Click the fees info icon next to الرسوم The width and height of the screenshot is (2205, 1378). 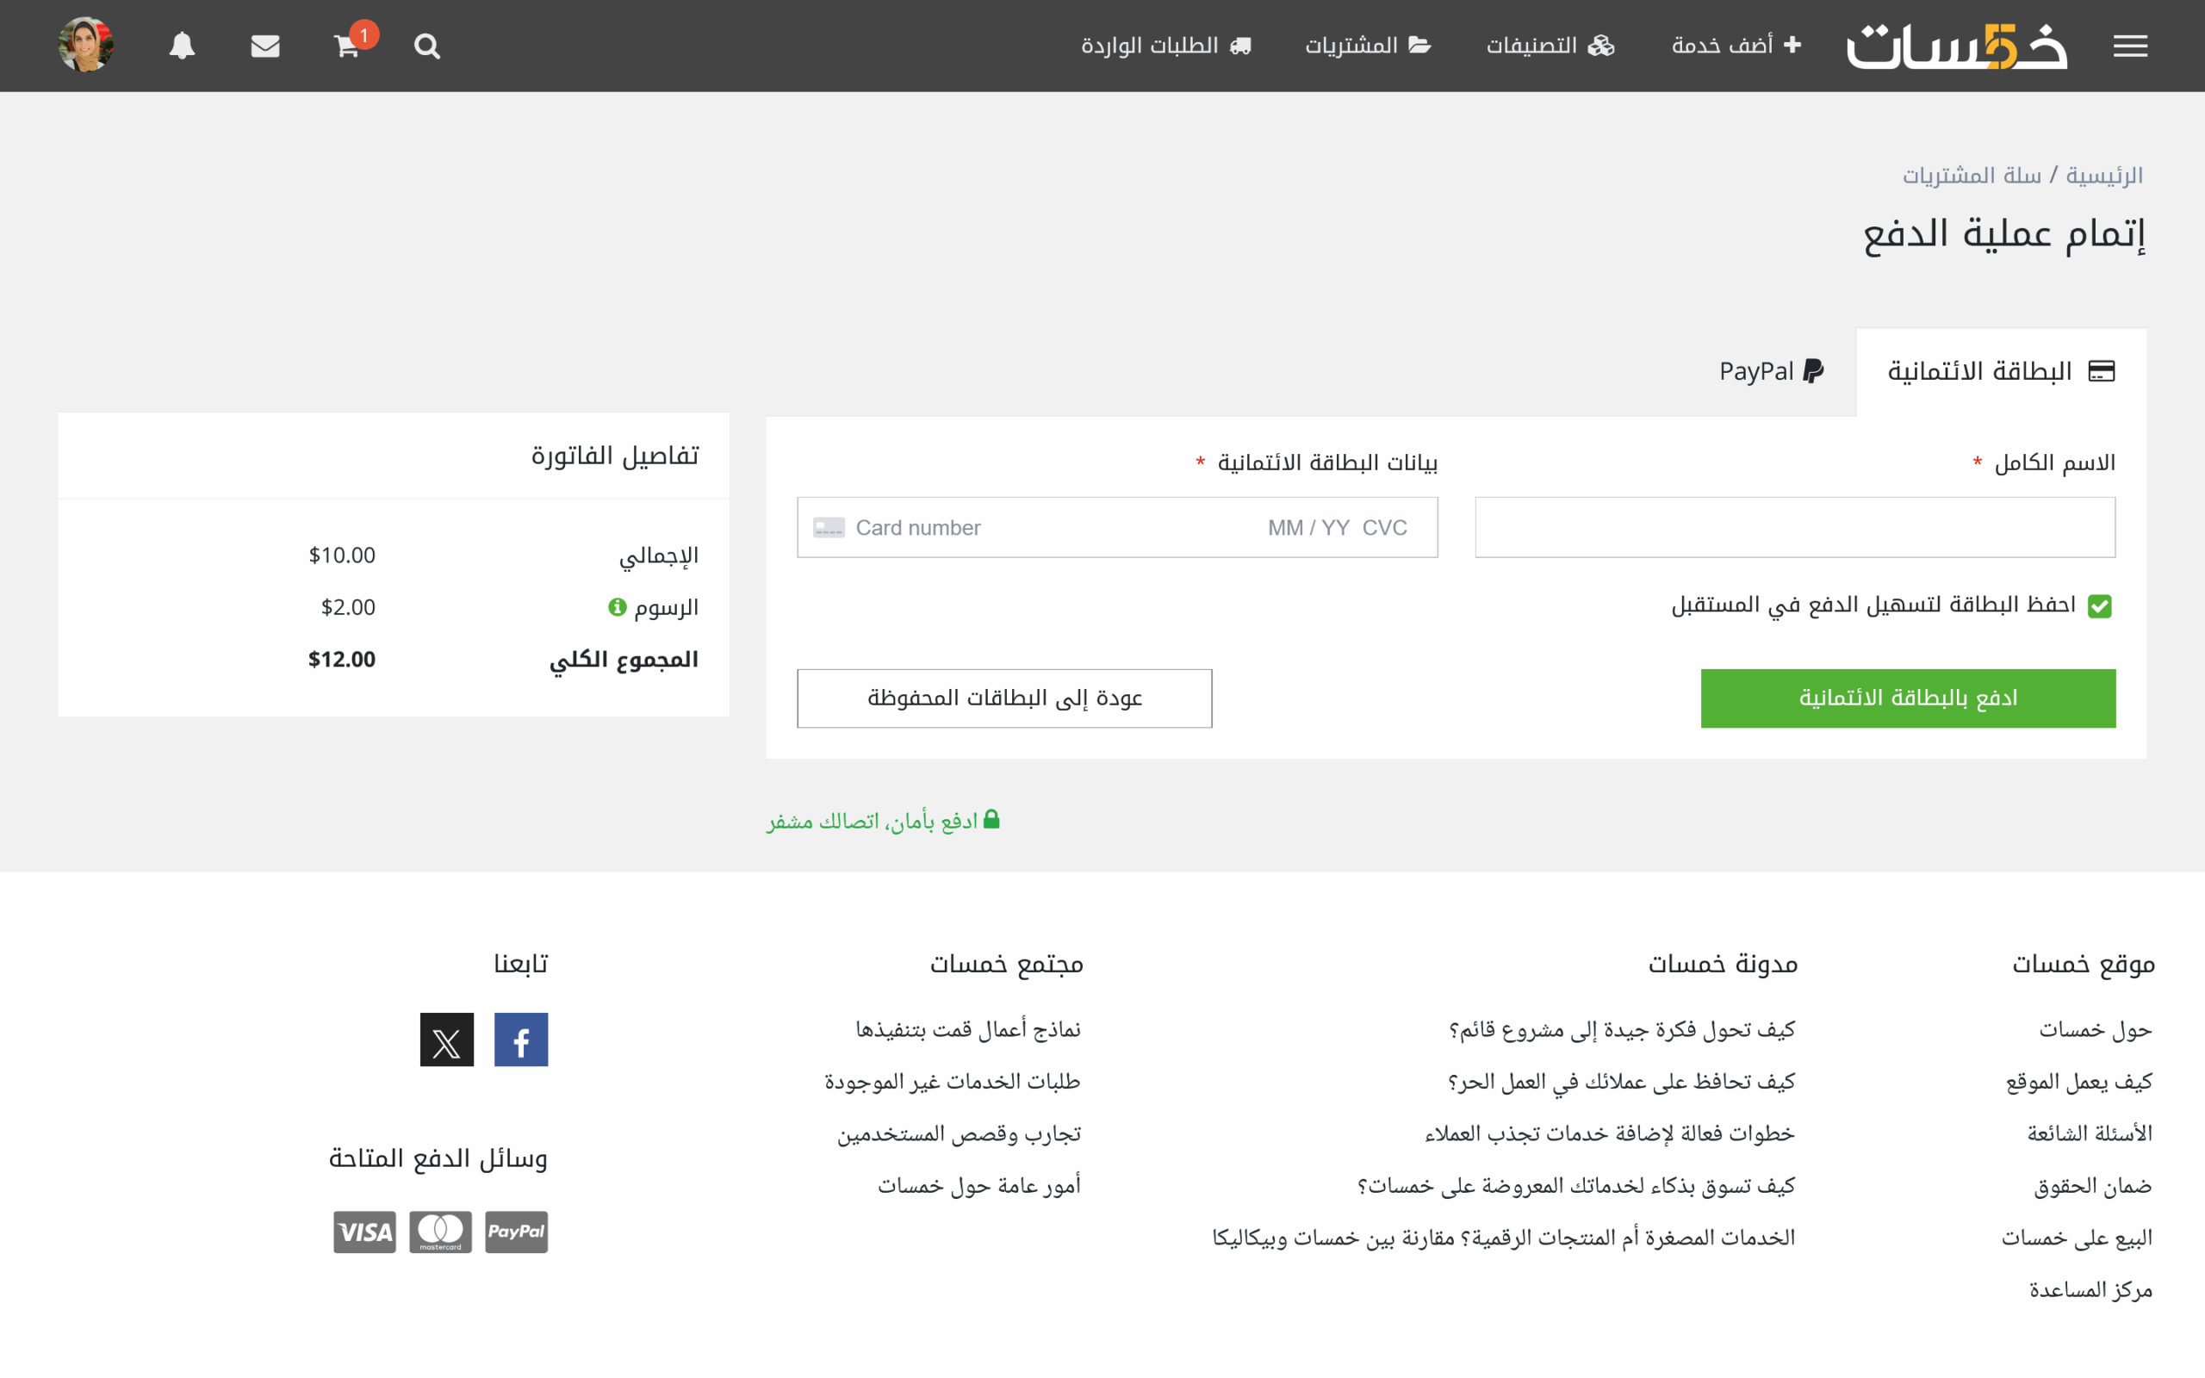tap(617, 607)
